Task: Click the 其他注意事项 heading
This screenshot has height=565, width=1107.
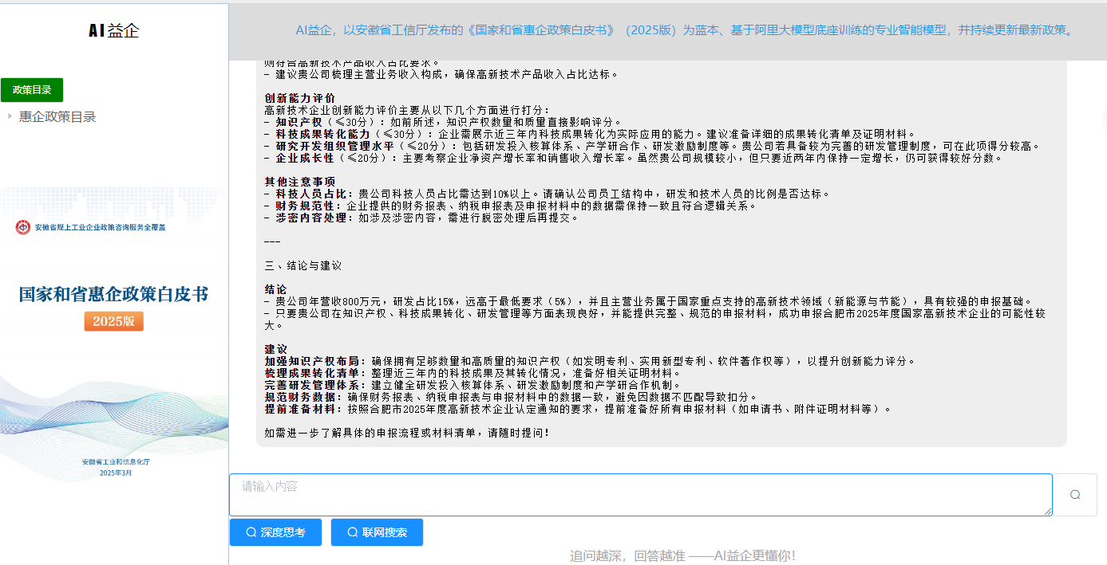Action: pos(300,182)
